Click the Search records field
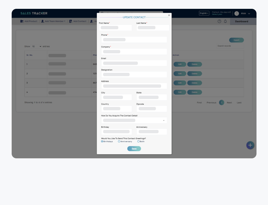Viewport: 268px width, 205px height. tap(230, 46)
